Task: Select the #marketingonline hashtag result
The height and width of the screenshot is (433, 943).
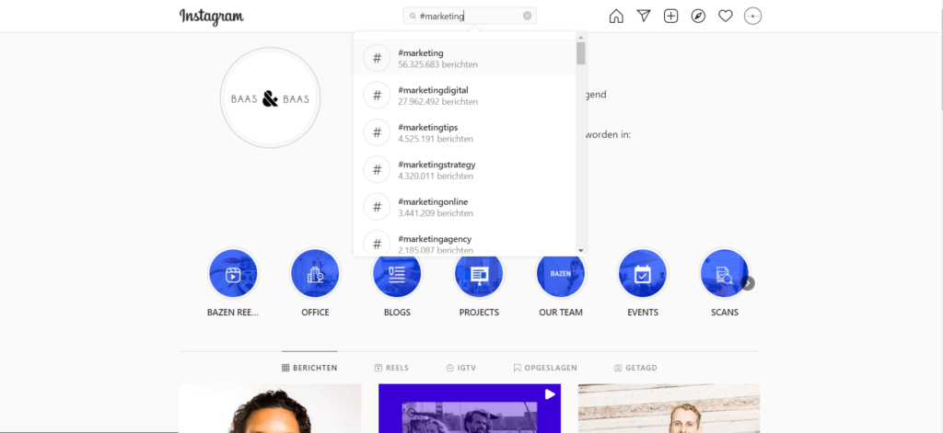Action: click(x=464, y=207)
